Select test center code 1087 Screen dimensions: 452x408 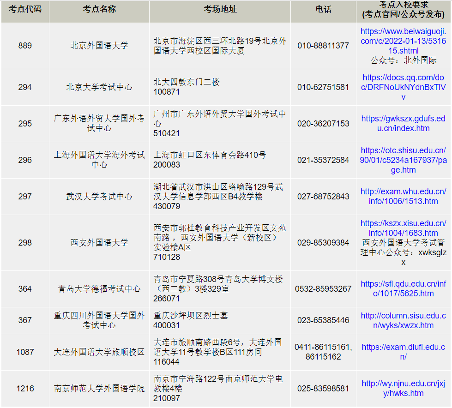(x=25, y=352)
